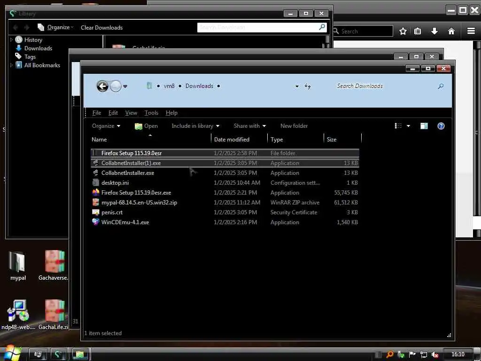Screen dimensions: 481x361
Task: Open the Library Organize menu
Action: point(55,27)
